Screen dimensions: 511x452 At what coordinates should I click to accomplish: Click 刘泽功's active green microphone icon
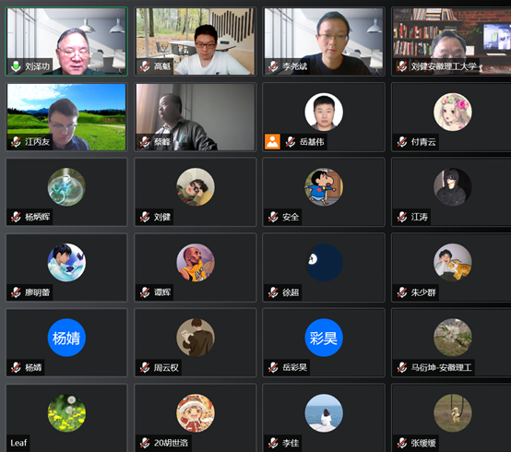(x=16, y=66)
